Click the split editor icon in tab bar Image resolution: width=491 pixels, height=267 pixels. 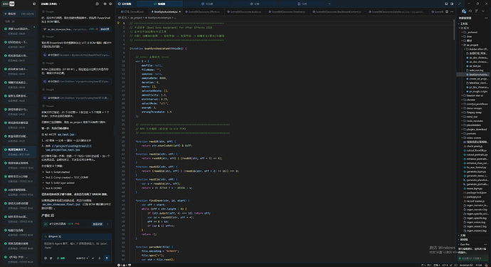447,11
